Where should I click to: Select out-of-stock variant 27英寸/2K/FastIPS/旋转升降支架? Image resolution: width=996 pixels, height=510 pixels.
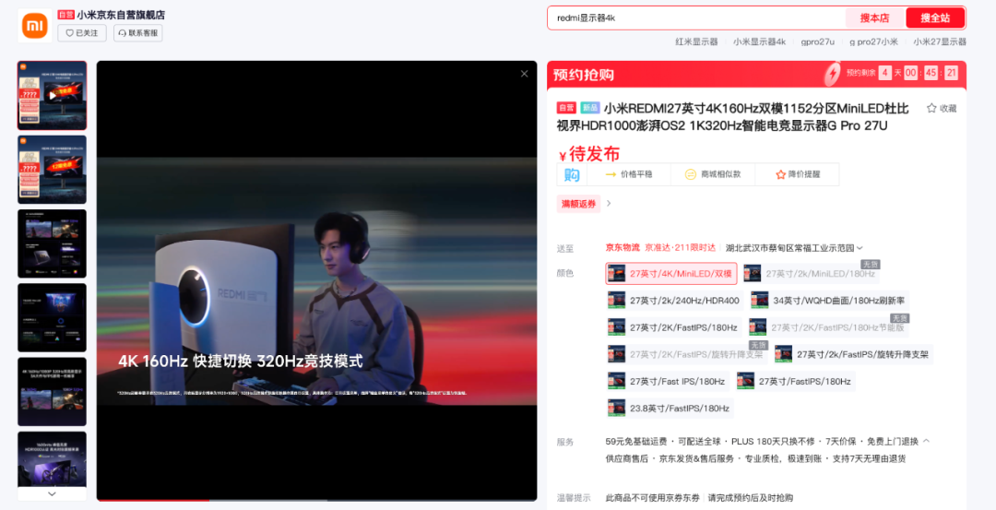click(x=687, y=354)
